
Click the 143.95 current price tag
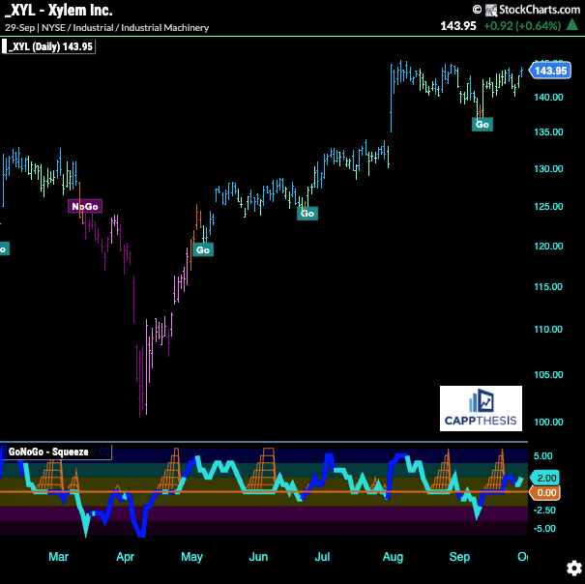(550, 71)
